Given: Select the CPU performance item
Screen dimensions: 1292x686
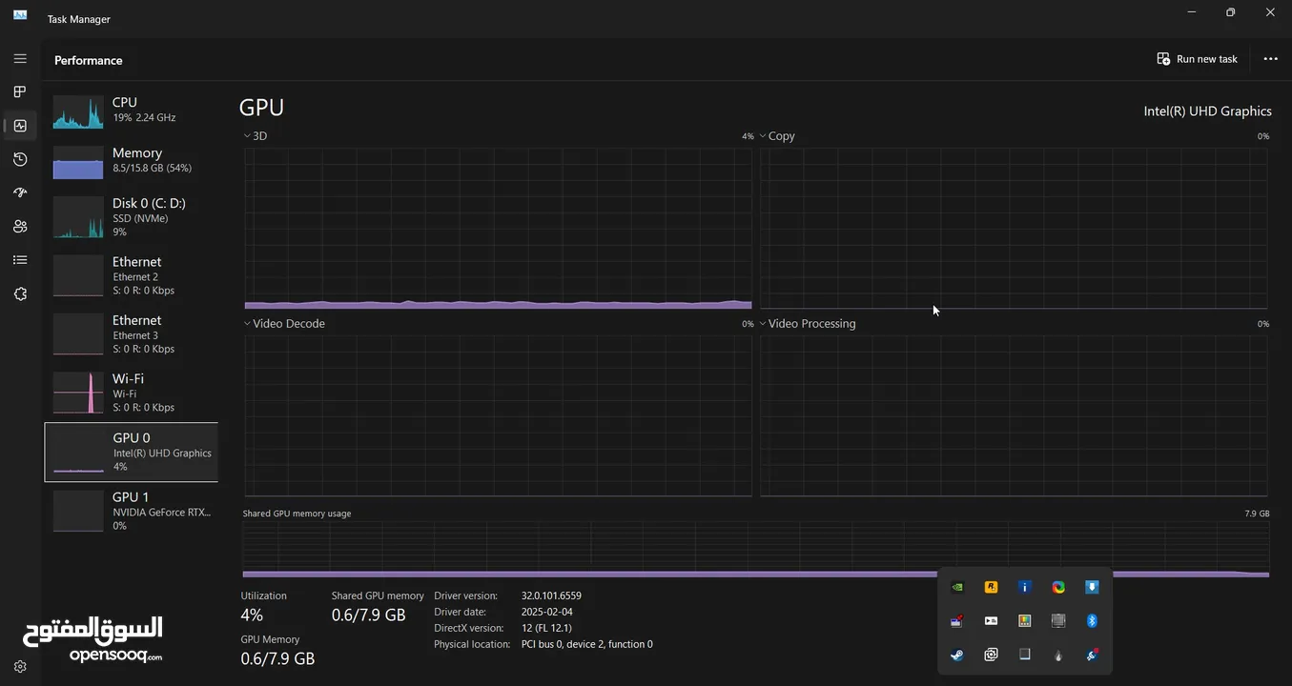Looking at the screenshot, I should pos(132,111).
